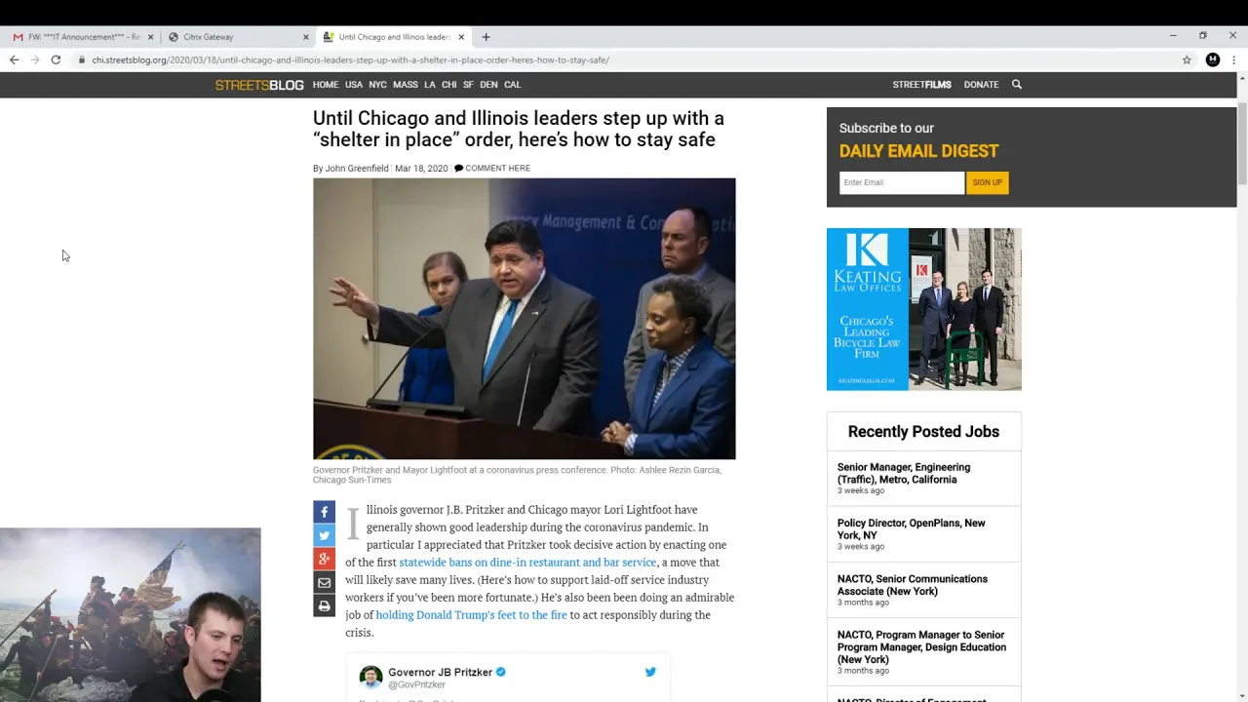Click the photo caption text
The height and width of the screenshot is (702, 1248).
pyautogui.click(x=517, y=475)
